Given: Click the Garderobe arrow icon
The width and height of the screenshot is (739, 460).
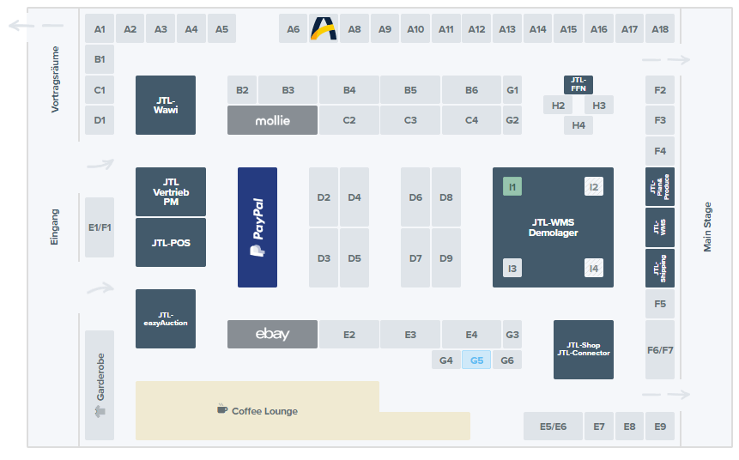Looking at the screenshot, I should [x=100, y=411].
